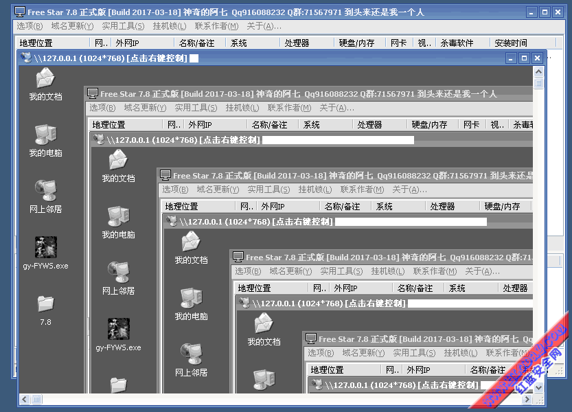Select gy-FYWS.exe icon on the outermost remote desktop
This screenshot has width=572, height=412.
click(x=45, y=253)
